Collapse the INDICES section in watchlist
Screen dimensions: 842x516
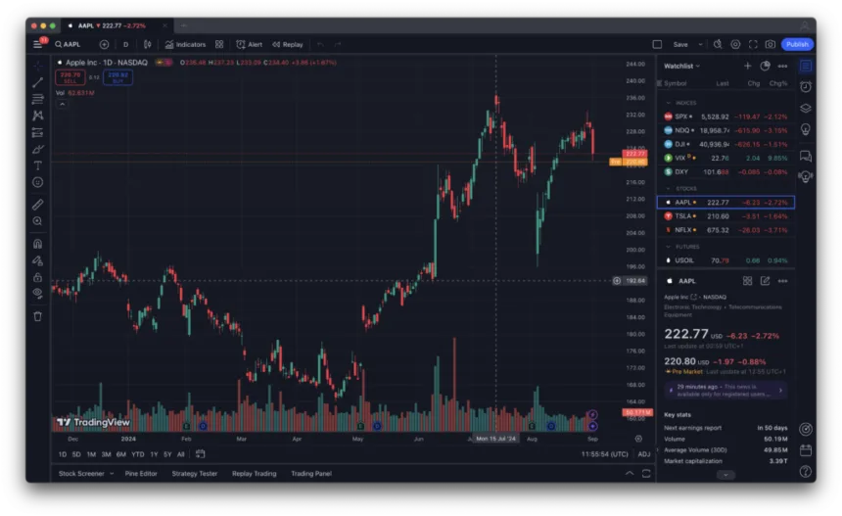pyautogui.click(x=669, y=103)
